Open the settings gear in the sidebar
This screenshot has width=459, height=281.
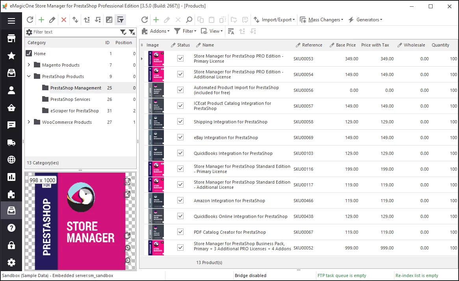(11, 262)
